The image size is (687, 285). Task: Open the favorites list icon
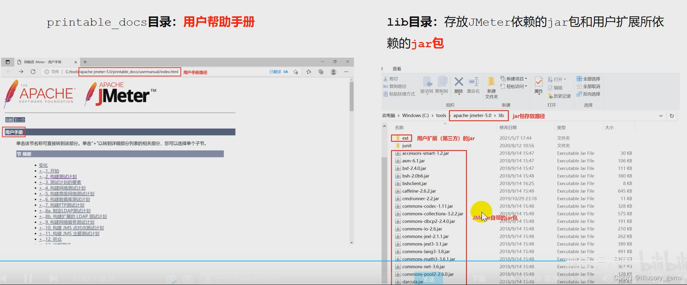[x=309, y=72]
